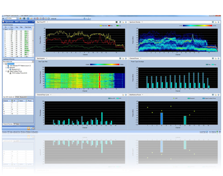Click the Bluetooth device icon in interferers tree

pyautogui.click(x=11, y=69)
